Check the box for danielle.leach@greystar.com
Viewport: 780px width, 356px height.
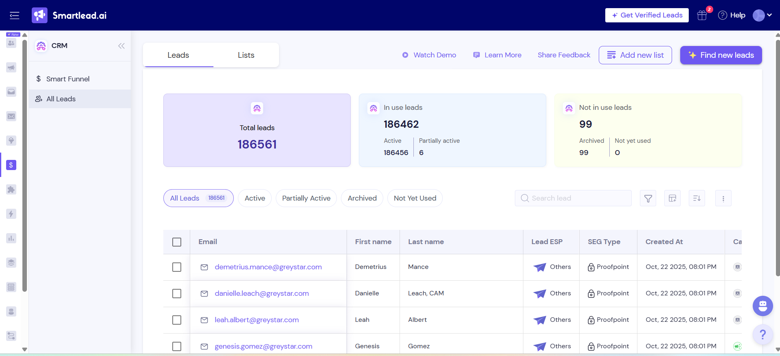pyautogui.click(x=177, y=293)
